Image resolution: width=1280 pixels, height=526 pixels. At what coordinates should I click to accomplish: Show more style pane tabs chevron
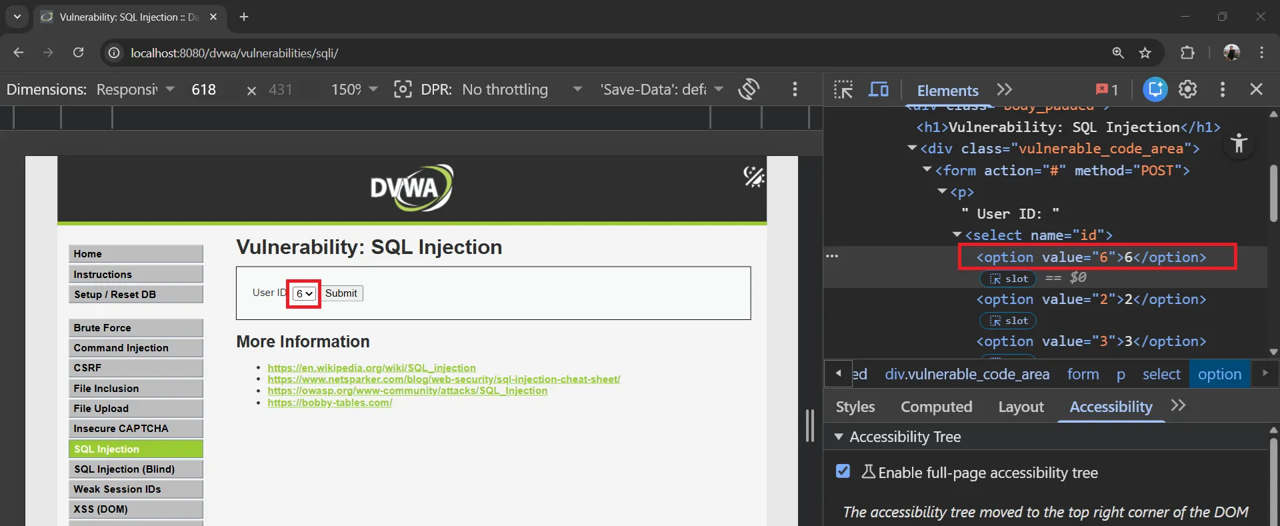(1178, 405)
